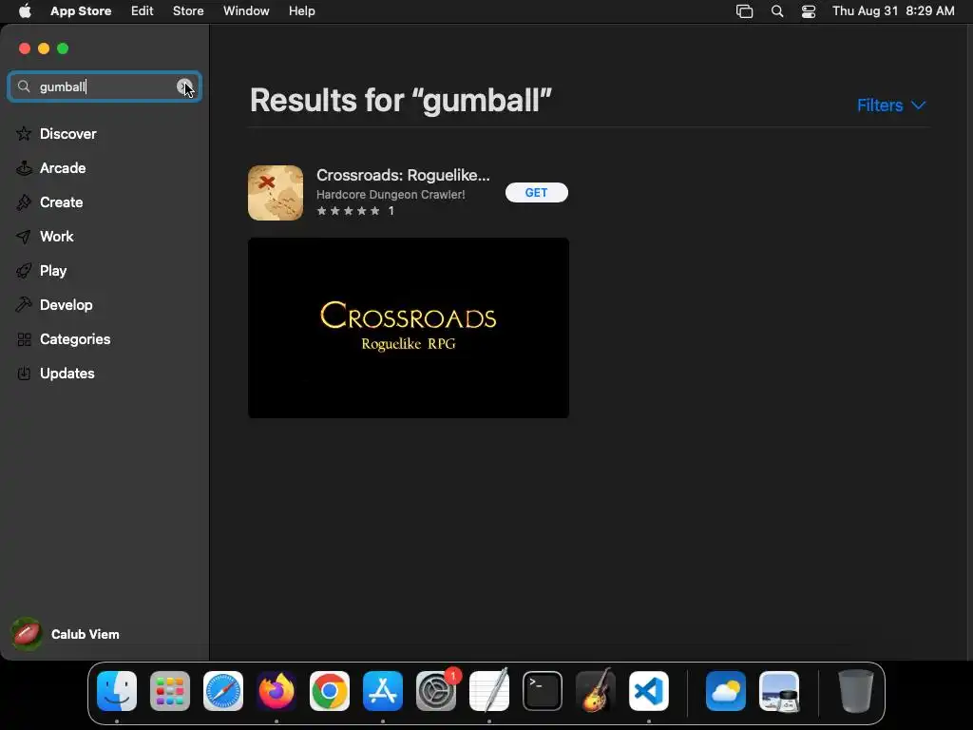Screen dimensions: 973x730
Task: Clear the gumball search field
Action: click(x=183, y=86)
